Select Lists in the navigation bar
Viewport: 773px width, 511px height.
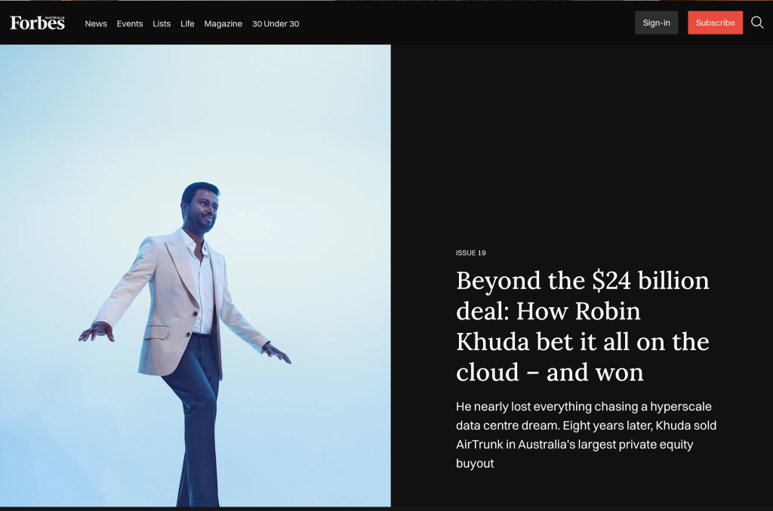[162, 23]
